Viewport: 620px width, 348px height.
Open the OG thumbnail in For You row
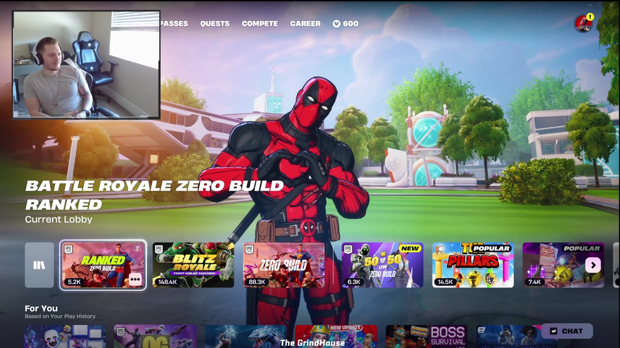pos(155,336)
